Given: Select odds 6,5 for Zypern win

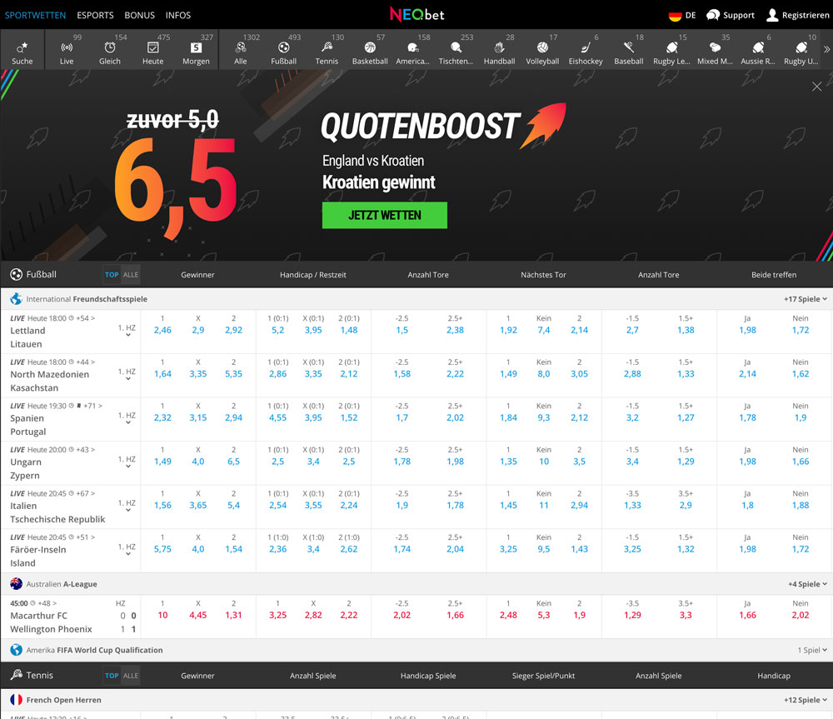Looking at the screenshot, I should click(x=234, y=462).
